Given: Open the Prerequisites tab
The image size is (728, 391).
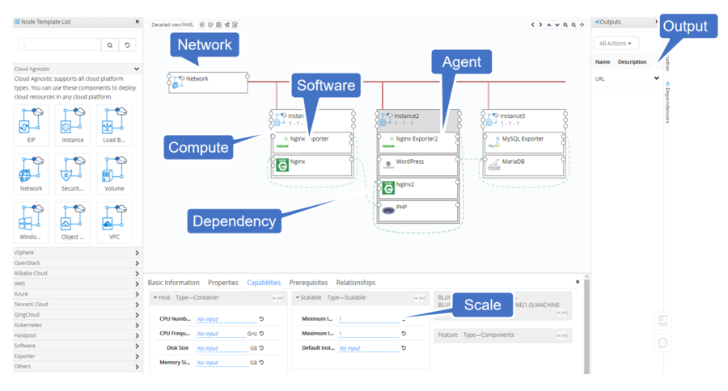Looking at the screenshot, I should pyautogui.click(x=308, y=283).
